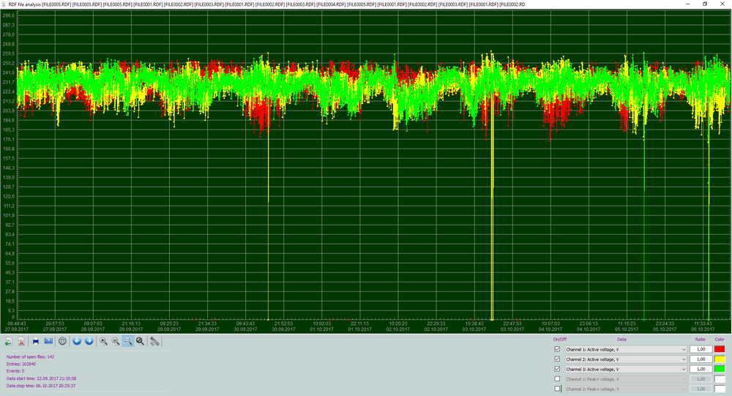Disable Channel 1 Active voltage checkbox
732x396 pixels.
click(558, 350)
